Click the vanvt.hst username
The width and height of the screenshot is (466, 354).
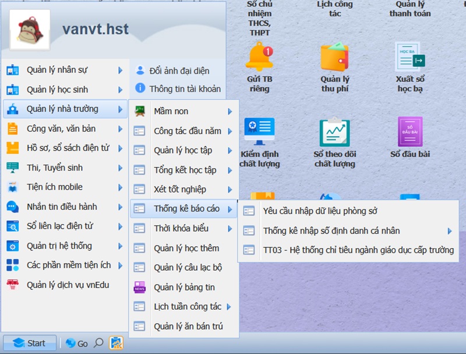[x=96, y=29]
